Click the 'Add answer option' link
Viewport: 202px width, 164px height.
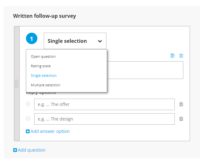50,131
